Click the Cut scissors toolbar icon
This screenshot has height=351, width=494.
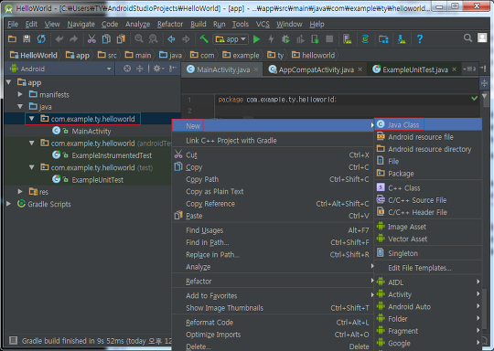[91, 39]
